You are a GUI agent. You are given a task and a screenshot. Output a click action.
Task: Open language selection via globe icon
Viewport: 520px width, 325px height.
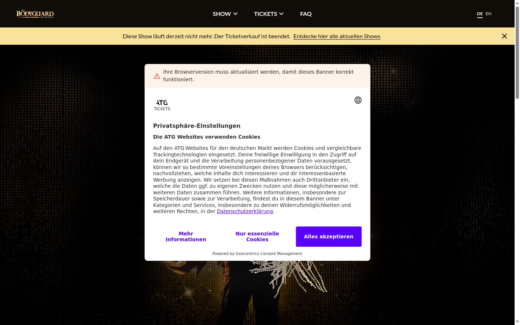pos(358,100)
